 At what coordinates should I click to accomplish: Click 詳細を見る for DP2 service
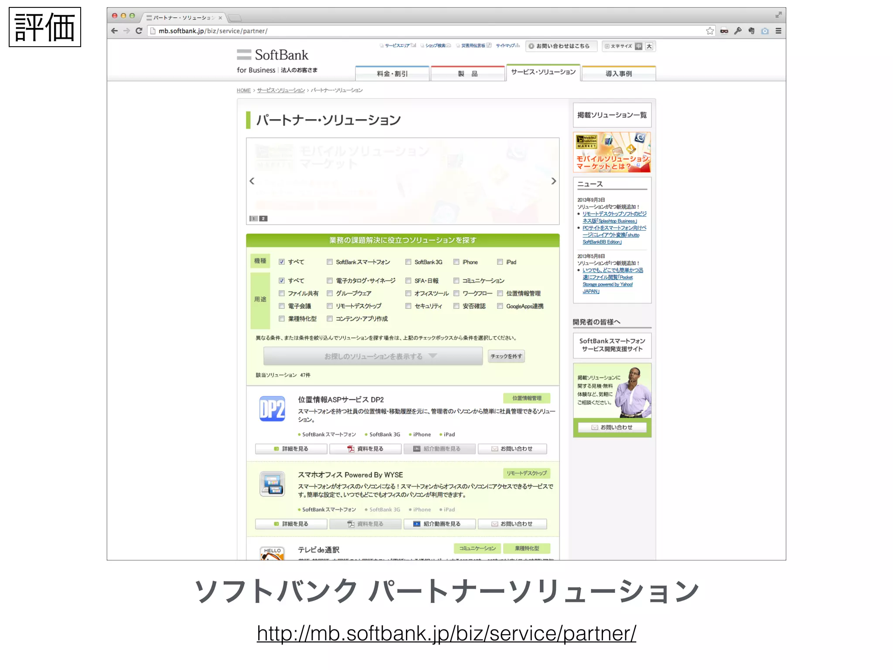point(291,449)
